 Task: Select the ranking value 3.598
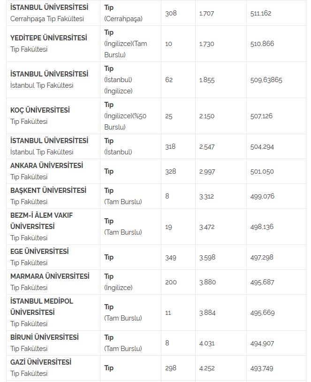click(206, 257)
